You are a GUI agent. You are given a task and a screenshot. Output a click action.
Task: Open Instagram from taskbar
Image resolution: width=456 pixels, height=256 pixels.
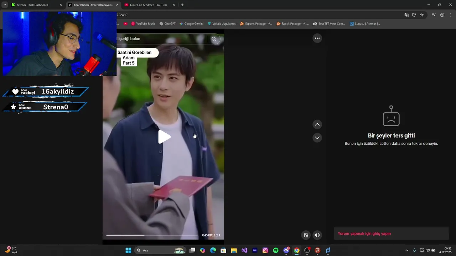tap(265, 250)
